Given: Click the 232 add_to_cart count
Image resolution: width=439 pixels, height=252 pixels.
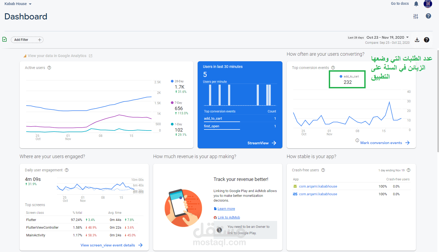Looking at the screenshot, I should pos(348,82).
